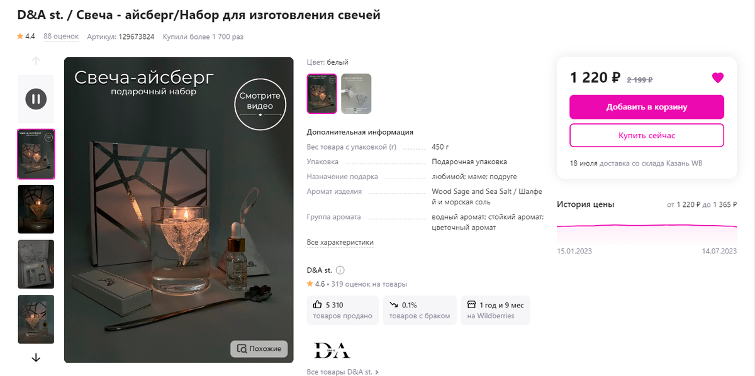
Task: Click 'Купить сейчас' button
Action: [647, 135]
